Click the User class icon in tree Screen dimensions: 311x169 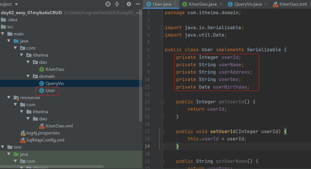41,91
